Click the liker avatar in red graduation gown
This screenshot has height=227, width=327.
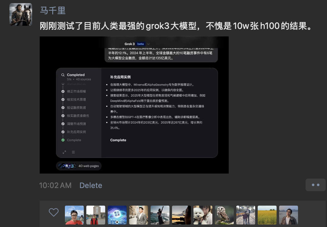pyautogui.click(x=96, y=215)
